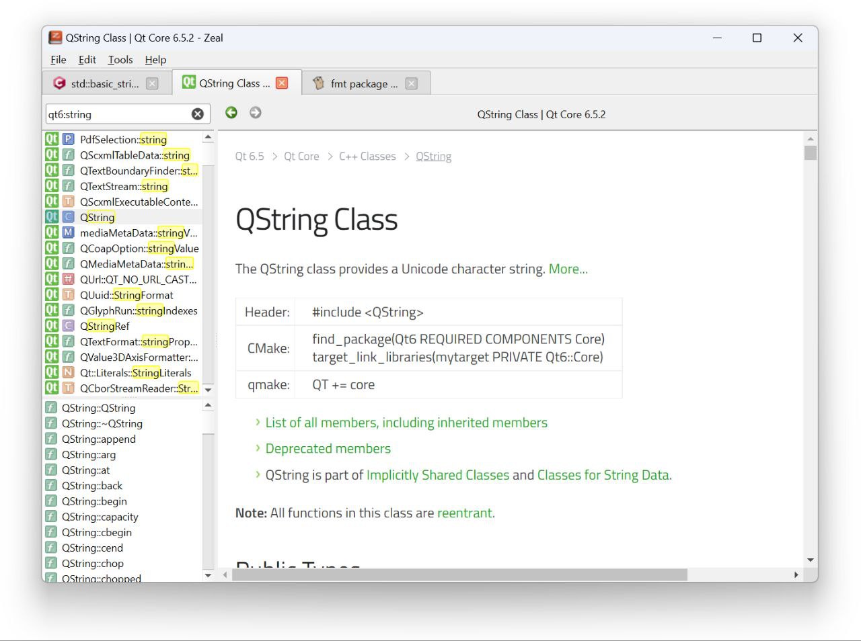Close the QString Class tab
861x641 pixels.
[x=282, y=83]
